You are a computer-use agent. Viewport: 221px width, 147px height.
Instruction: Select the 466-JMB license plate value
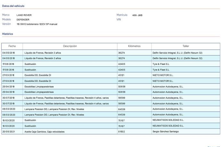137,15
